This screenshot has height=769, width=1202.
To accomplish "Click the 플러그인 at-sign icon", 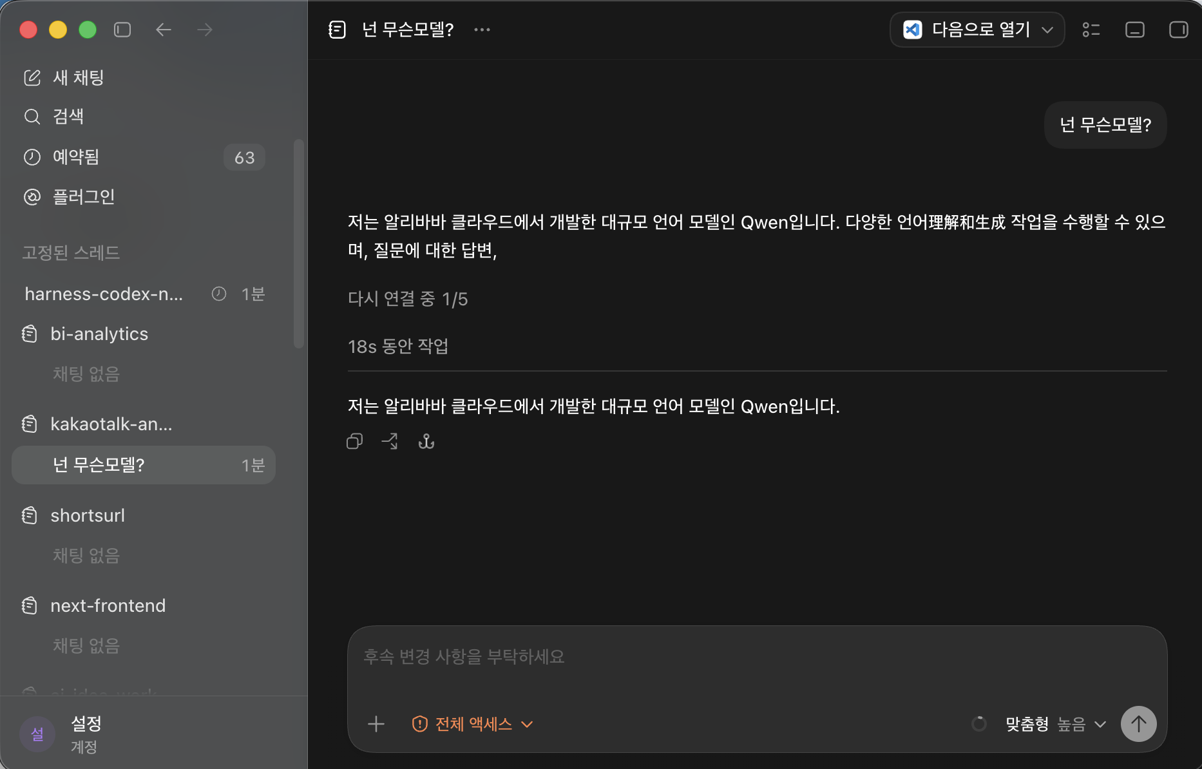I will click(32, 196).
